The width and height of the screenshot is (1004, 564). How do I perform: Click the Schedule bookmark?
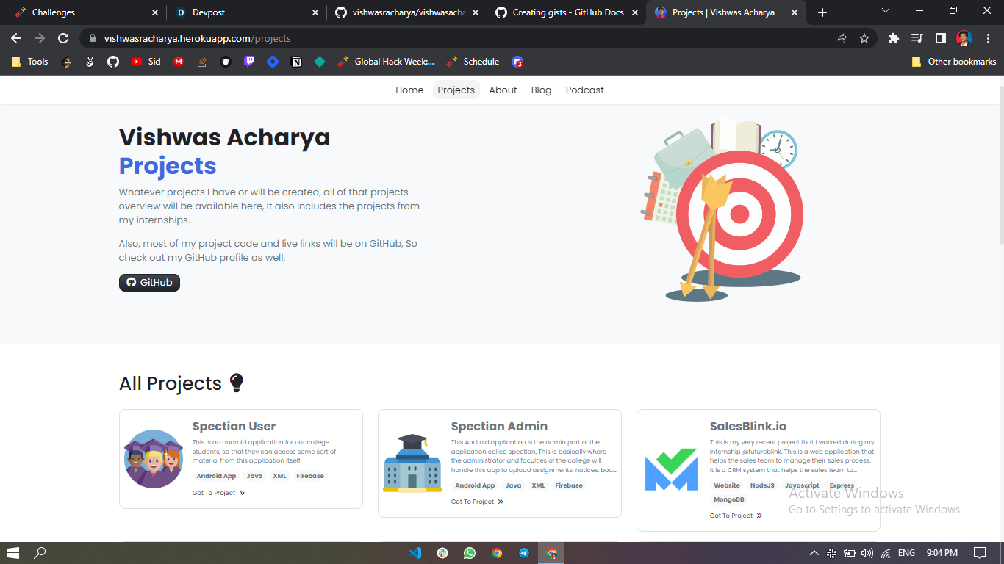tap(473, 62)
